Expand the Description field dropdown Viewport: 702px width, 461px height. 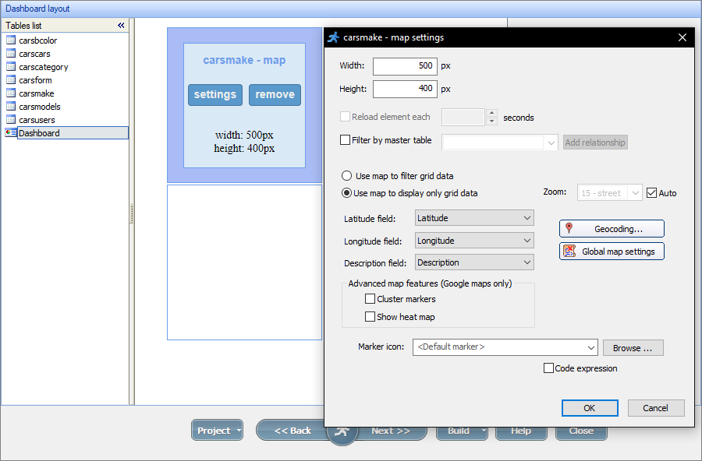tap(527, 262)
